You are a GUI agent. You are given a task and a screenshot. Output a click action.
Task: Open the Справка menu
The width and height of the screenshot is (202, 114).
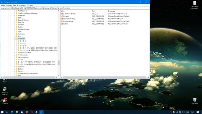[x=30, y=5]
